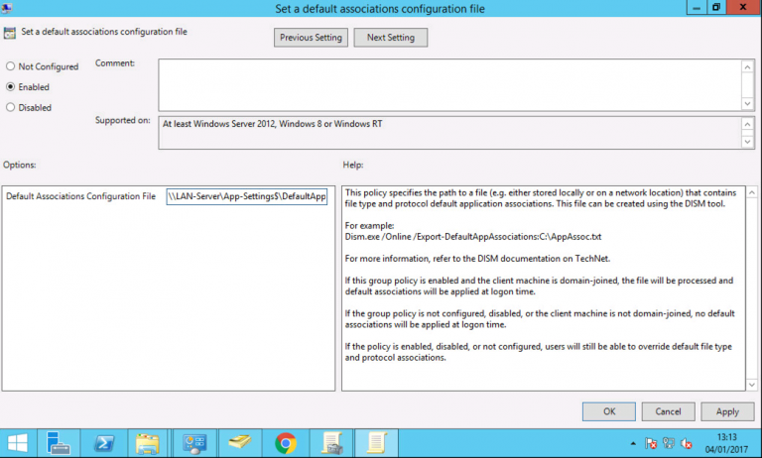Screen dimensions: 762x458
Task: Click the title bar system icon
Action: pyautogui.click(x=6, y=8)
